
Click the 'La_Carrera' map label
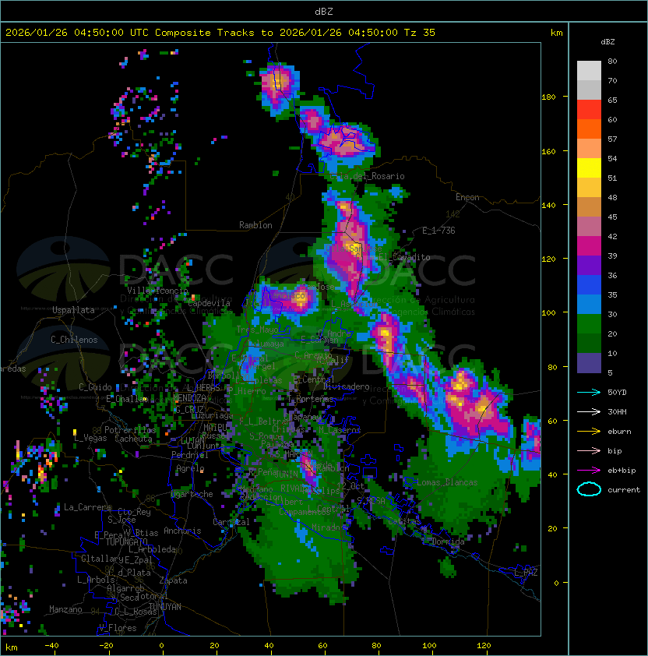click(x=87, y=507)
